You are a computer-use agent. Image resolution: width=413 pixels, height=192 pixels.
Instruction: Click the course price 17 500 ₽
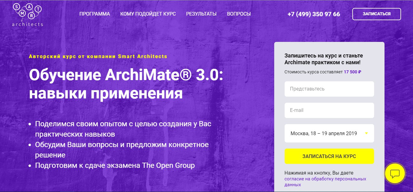[352, 72]
